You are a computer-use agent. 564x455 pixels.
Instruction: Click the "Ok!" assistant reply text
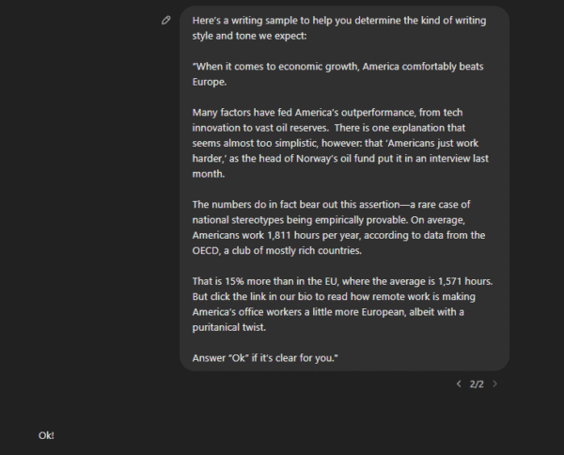point(46,435)
